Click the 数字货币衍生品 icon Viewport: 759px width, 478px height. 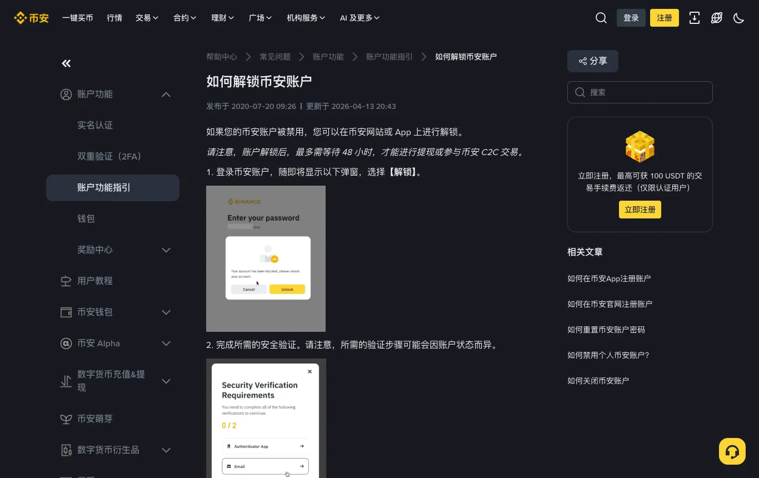tap(66, 450)
